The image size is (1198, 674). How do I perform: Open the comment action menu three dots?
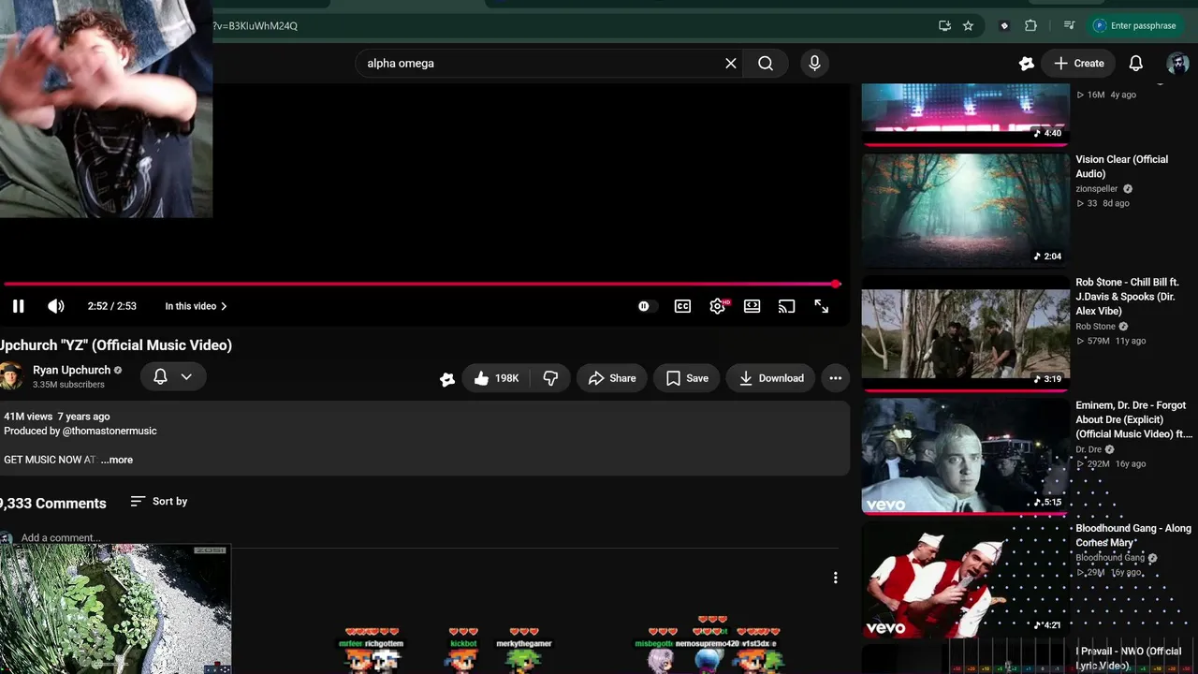836,579
